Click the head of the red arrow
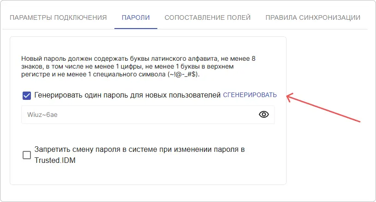Screen dimensions: 376x202 click(289, 96)
